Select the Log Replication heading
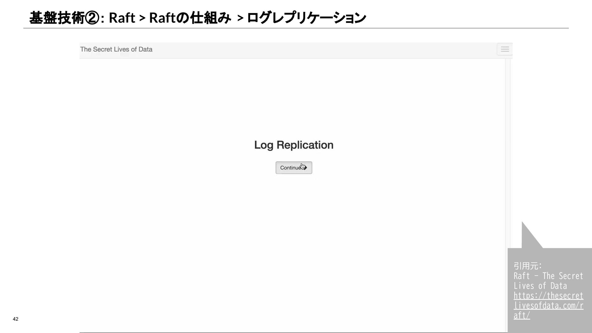The height and width of the screenshot is (333, 592). [x=294, y=145]
